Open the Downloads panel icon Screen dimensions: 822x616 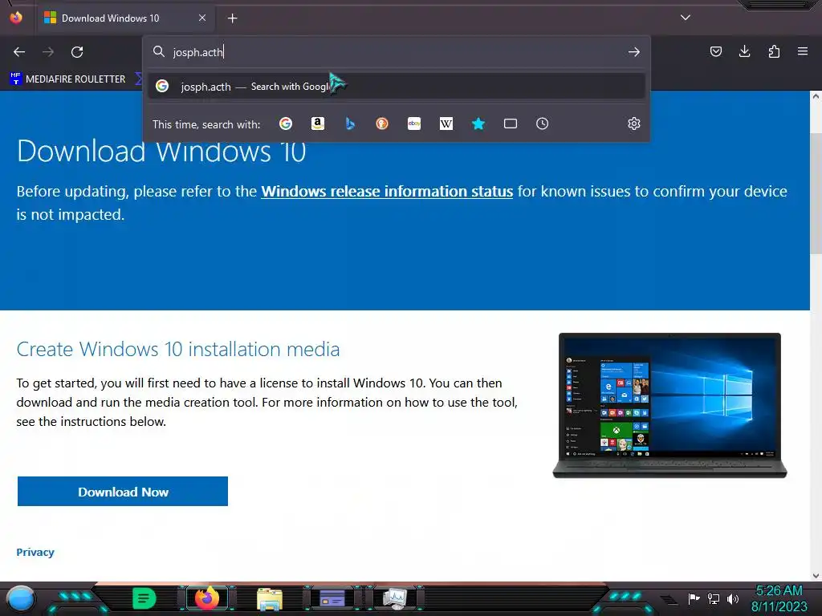(744, 51)
